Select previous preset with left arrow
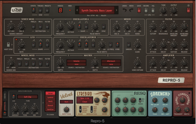This screenshot has width=196, height=124. click(77, 10)
